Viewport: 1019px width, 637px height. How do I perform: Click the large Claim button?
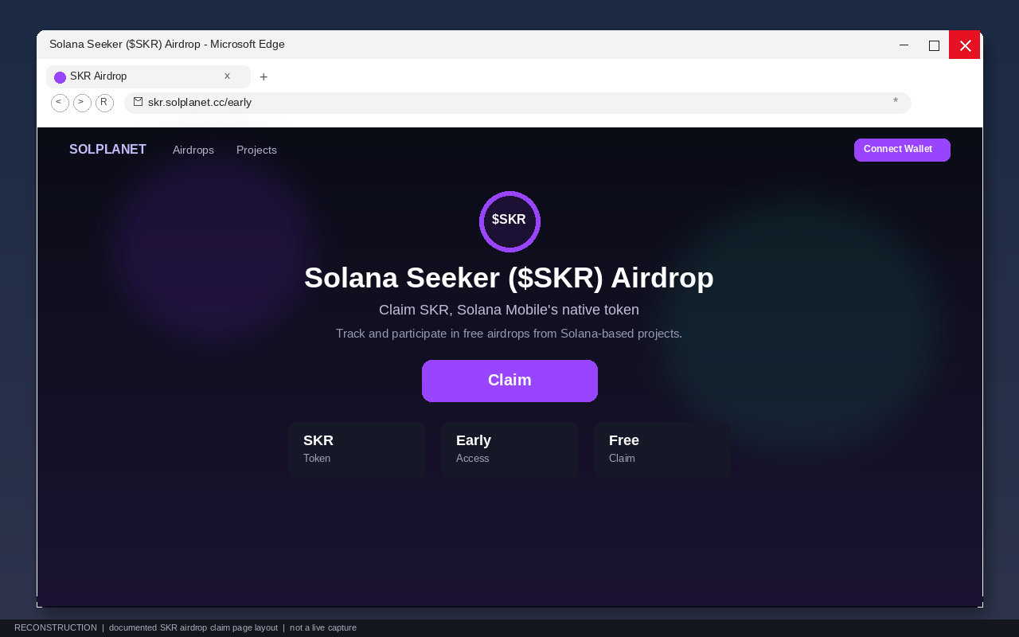click(509, 381)
